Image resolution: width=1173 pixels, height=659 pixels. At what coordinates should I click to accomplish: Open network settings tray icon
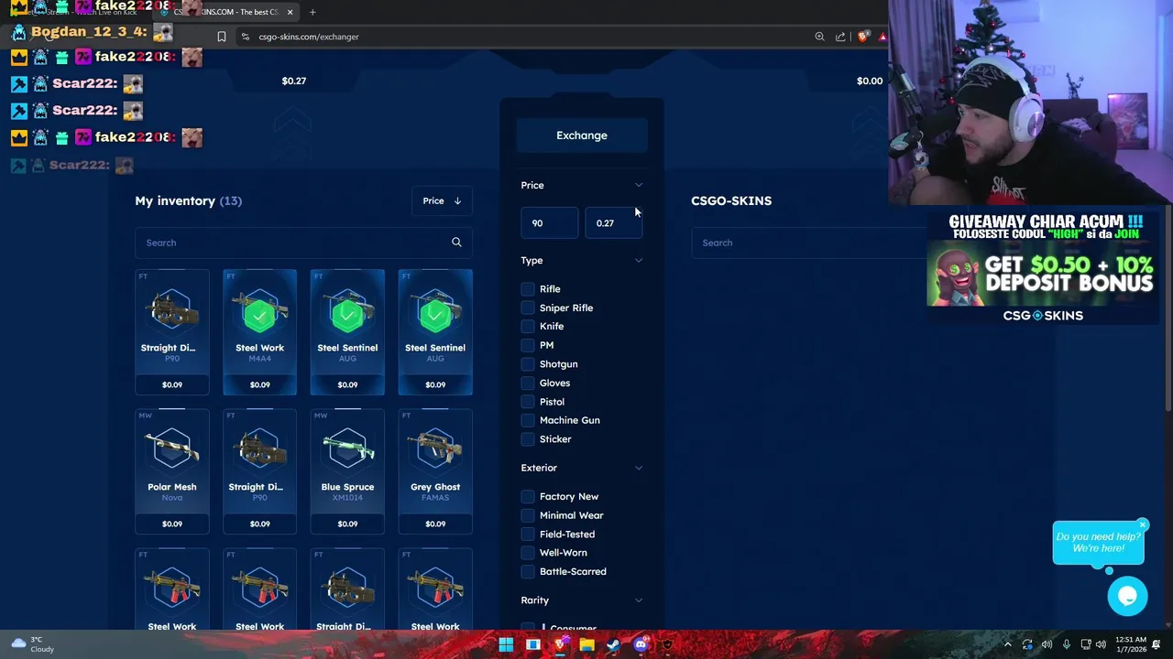coord(1086,644)
